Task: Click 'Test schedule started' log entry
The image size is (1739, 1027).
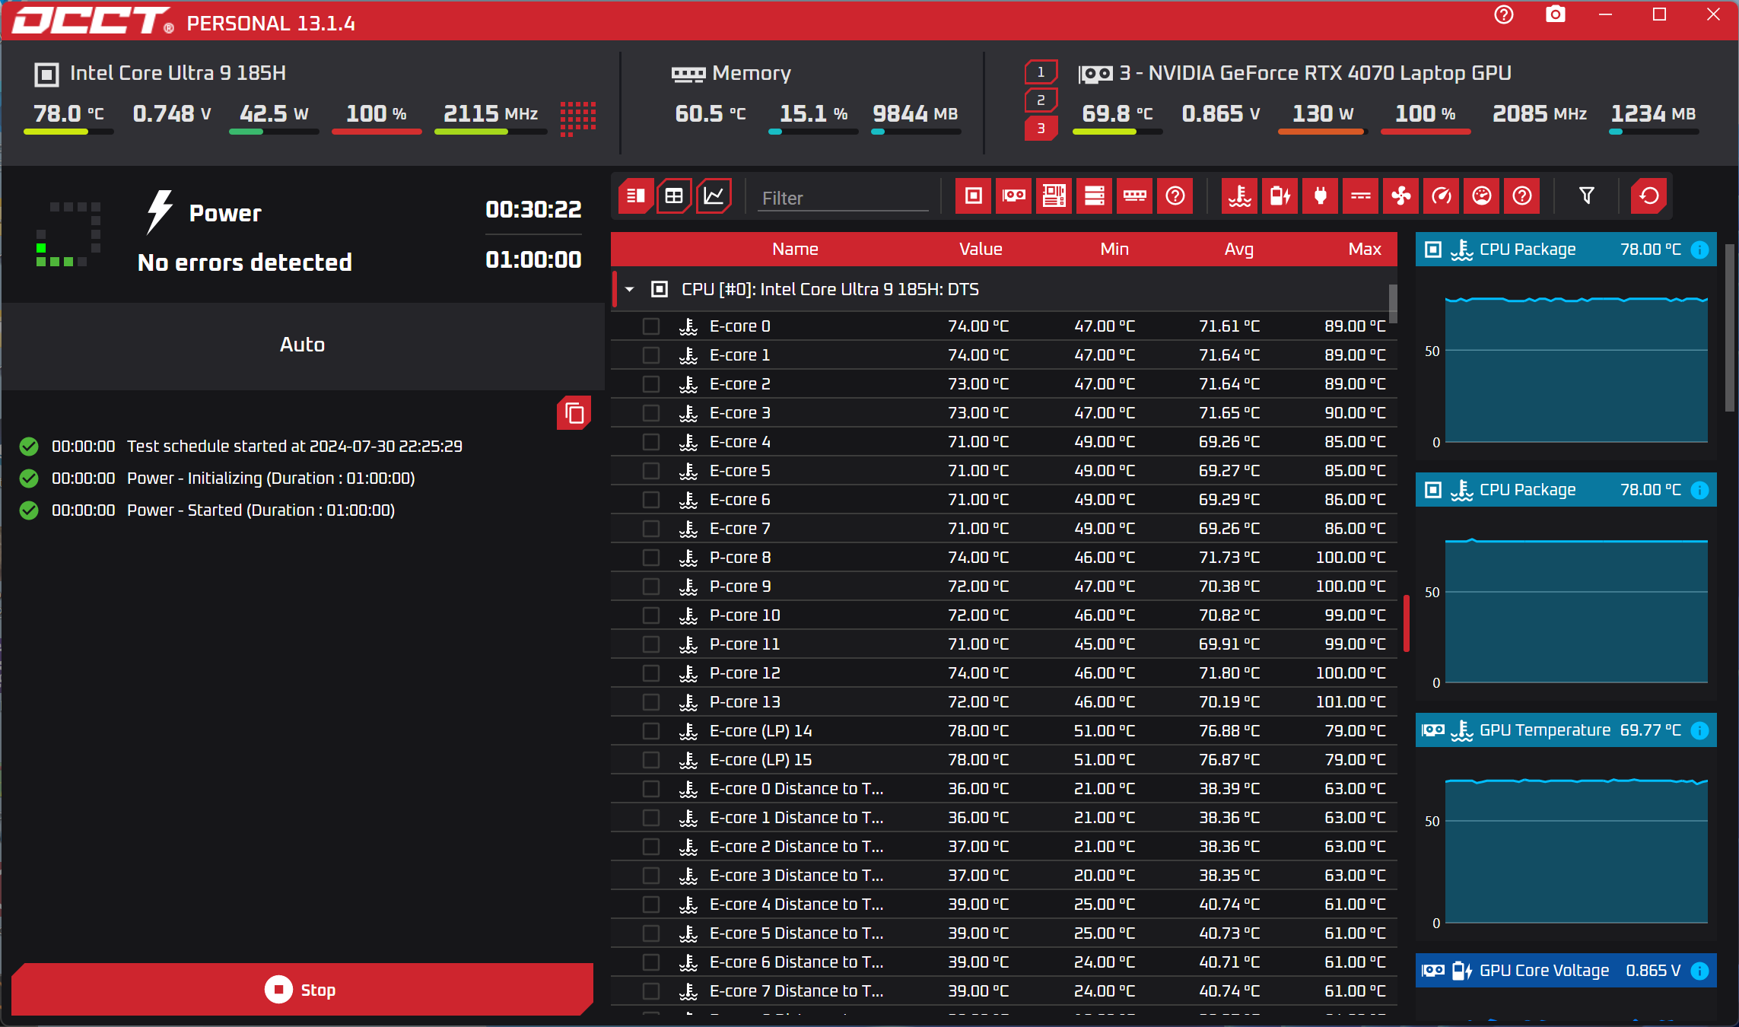Action: (x=294, y=447)
